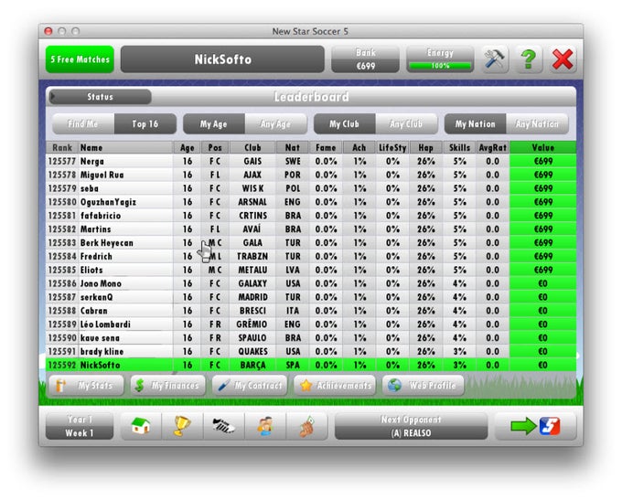Open My Stats panel
622x500 pixels.
[86, 386]
